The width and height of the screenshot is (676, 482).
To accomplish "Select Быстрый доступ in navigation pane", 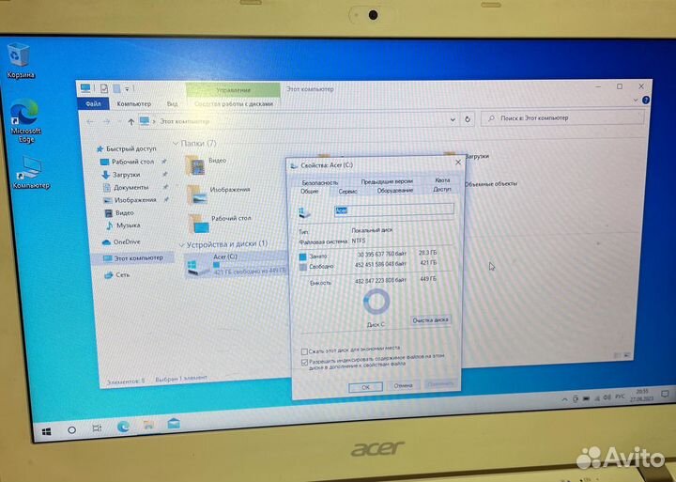I will point(126,148).
